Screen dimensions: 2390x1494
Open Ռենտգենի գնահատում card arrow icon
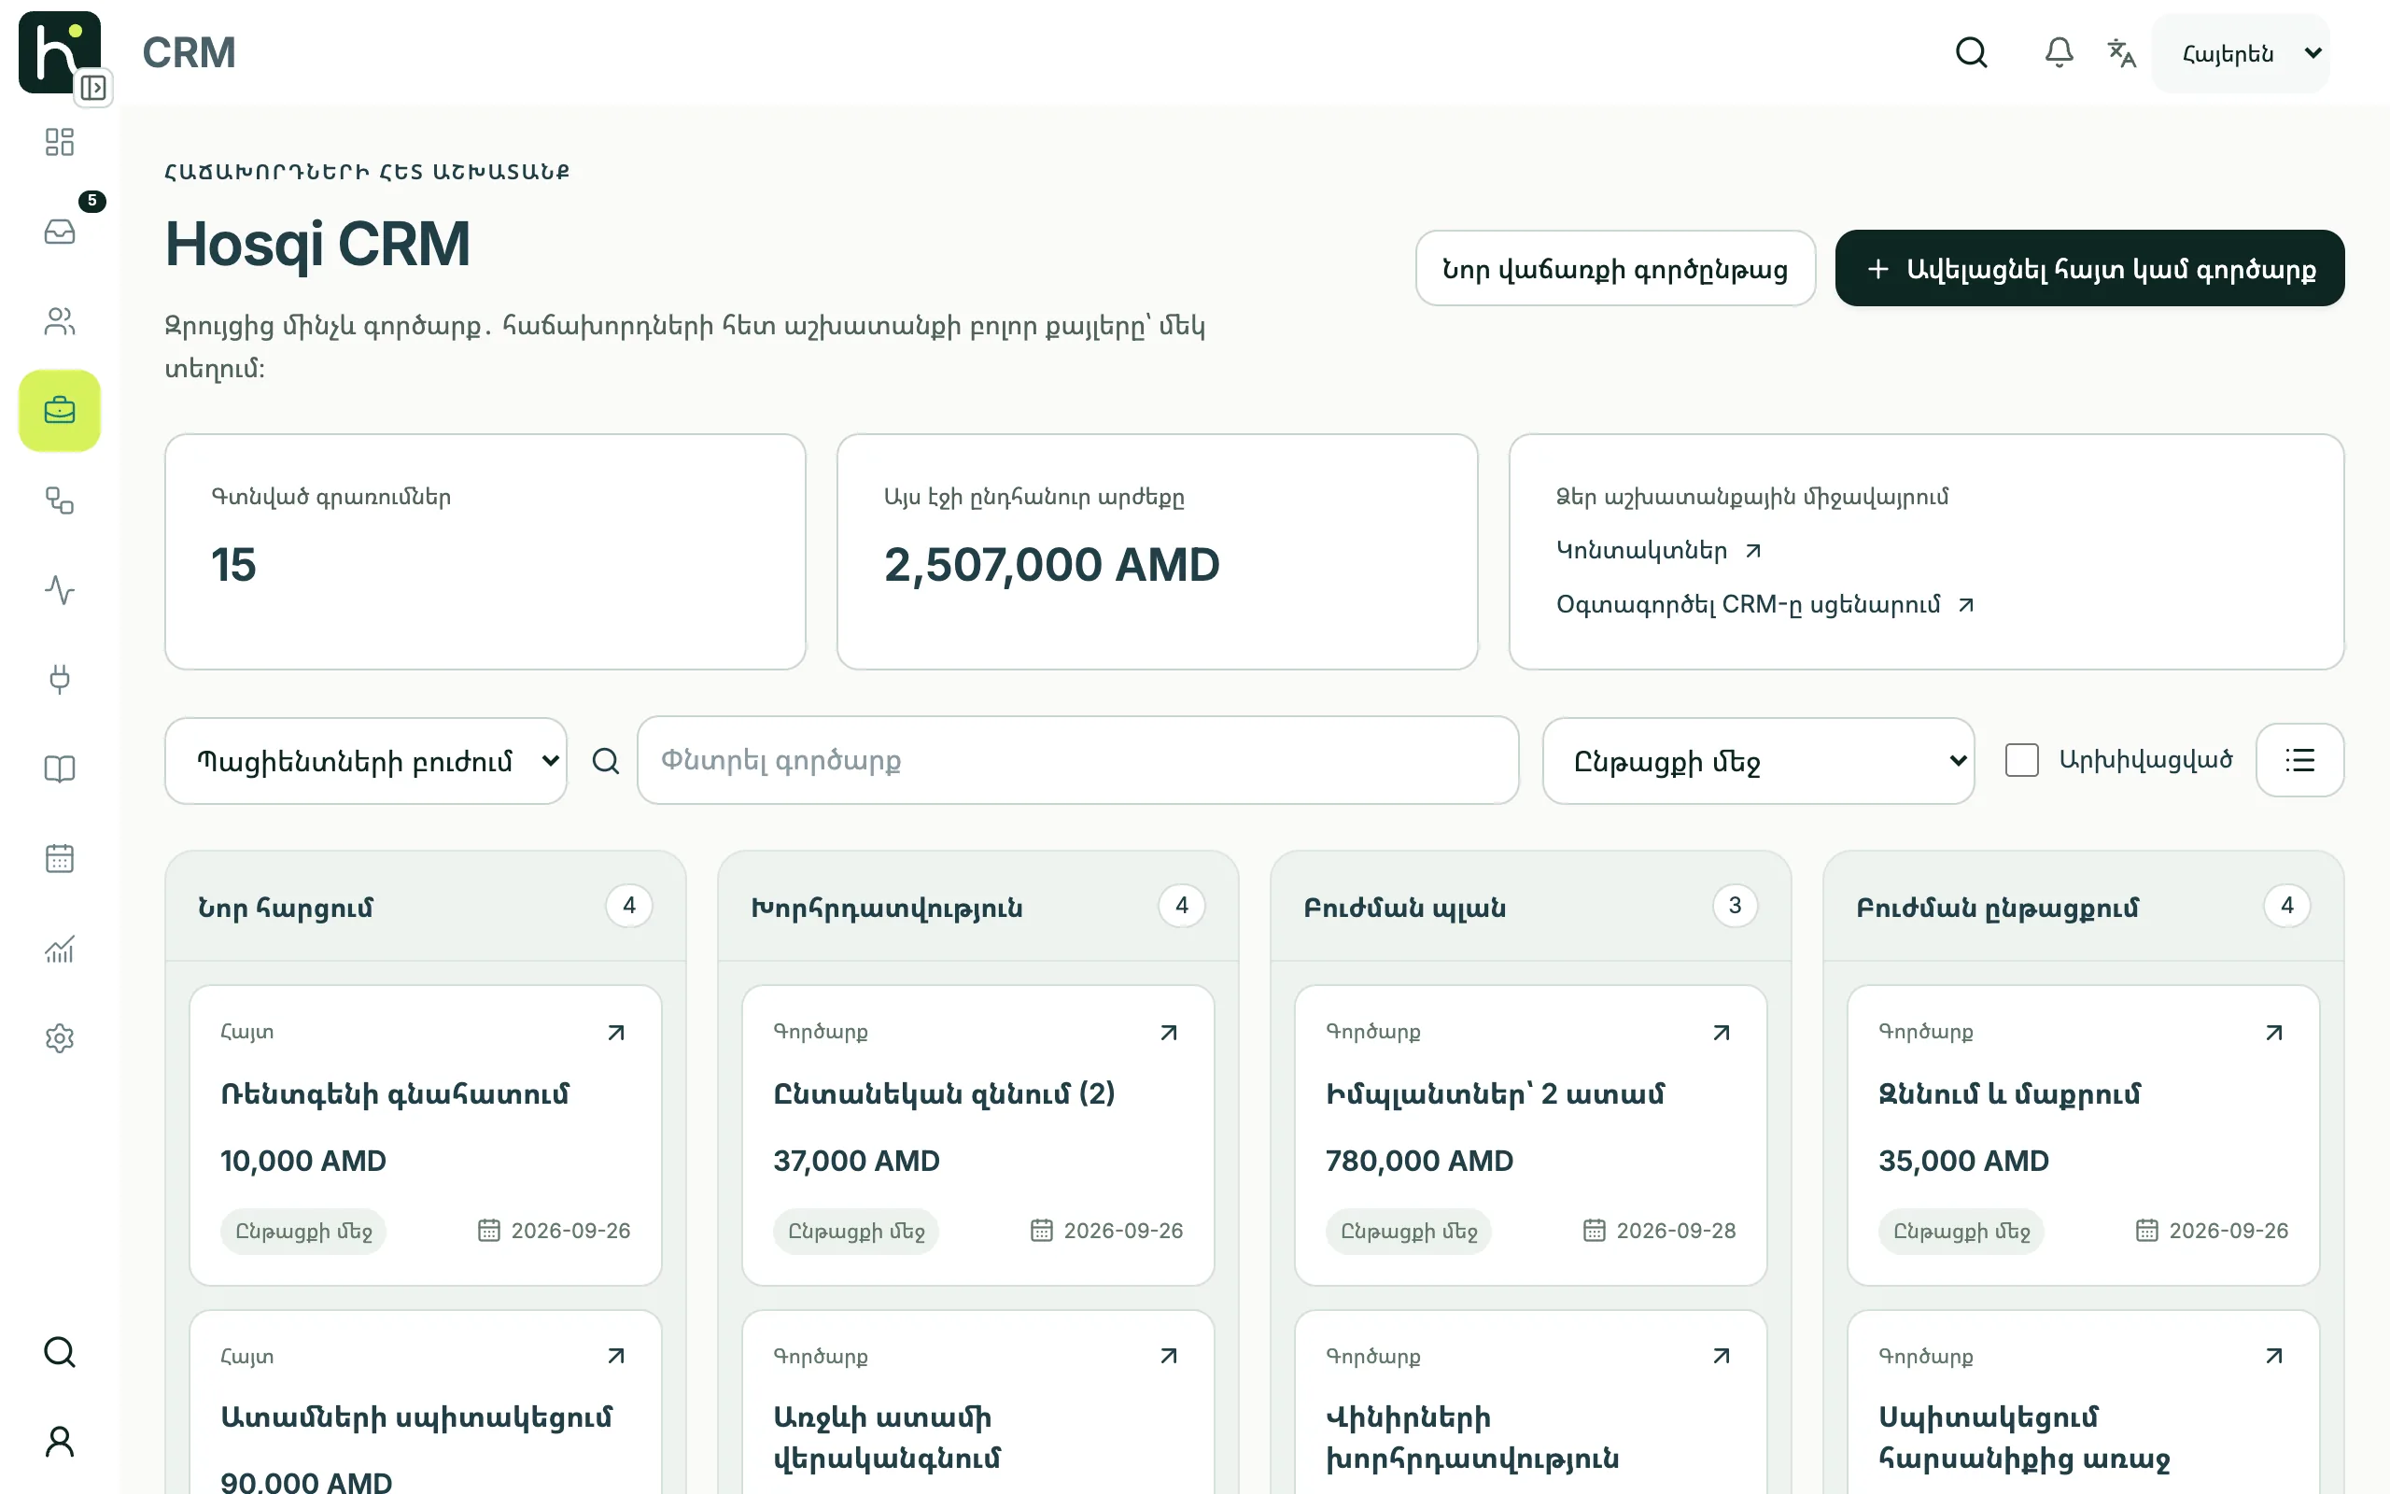point(616,1033)
